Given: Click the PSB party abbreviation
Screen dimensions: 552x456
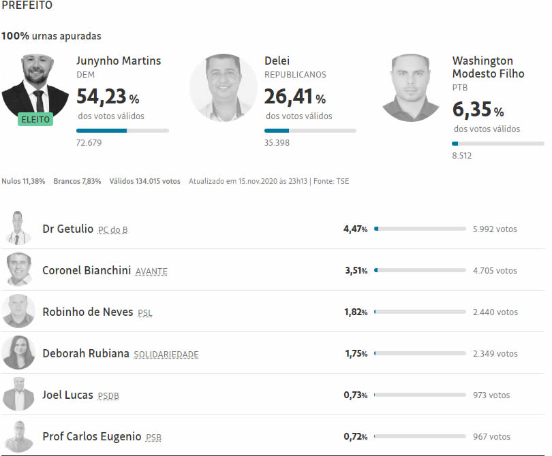Looking at the screenshot, I should (x=153, y=438).
